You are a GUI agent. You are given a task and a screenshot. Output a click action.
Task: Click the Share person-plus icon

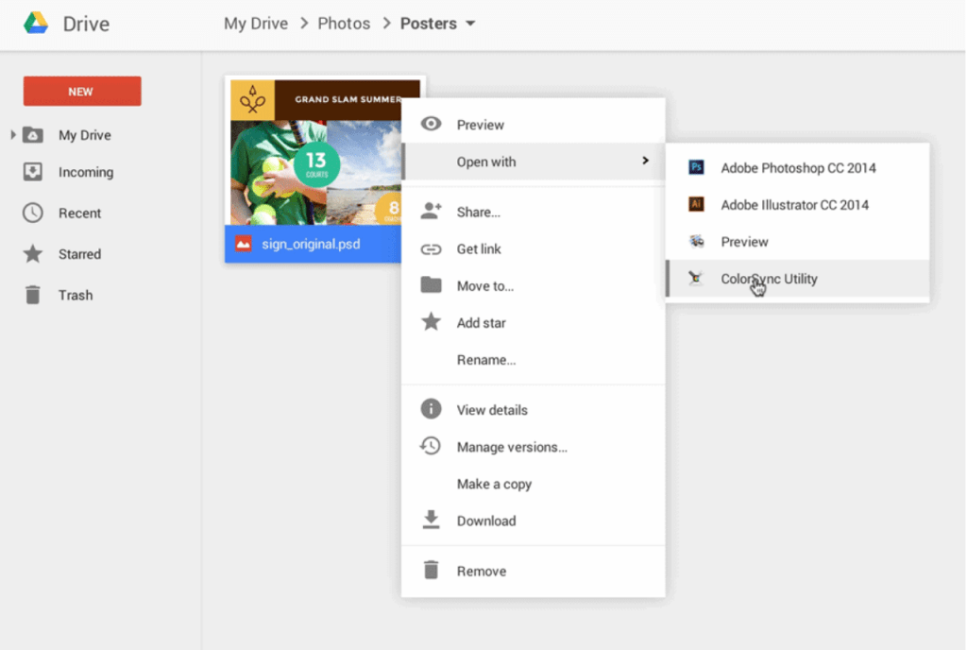tap(431, 212)
